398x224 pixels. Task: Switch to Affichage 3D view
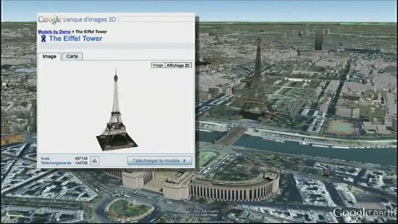(178, 65)
